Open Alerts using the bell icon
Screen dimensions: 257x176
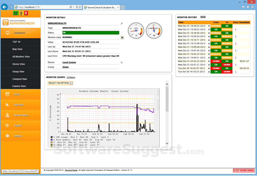(8, 94)
